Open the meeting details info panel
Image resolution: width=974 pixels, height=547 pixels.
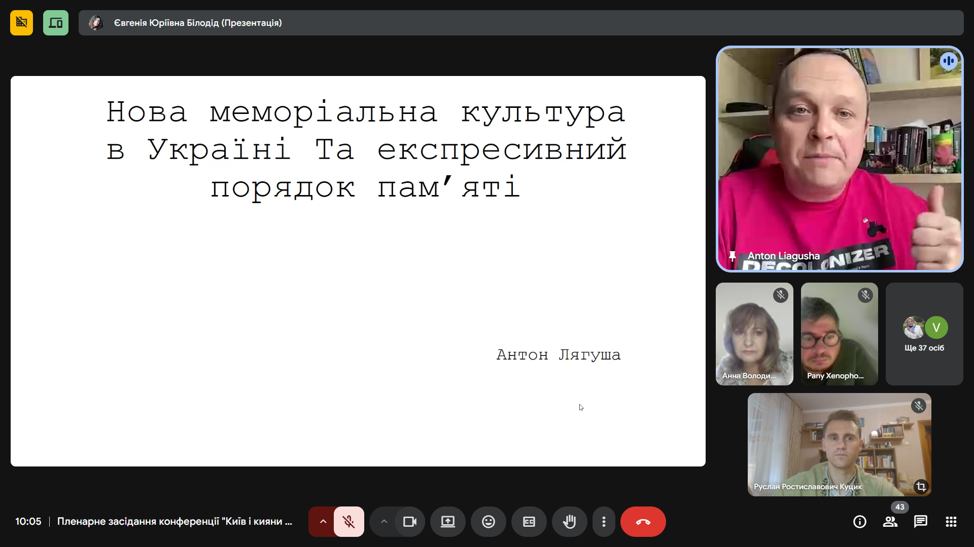(859, 522)
